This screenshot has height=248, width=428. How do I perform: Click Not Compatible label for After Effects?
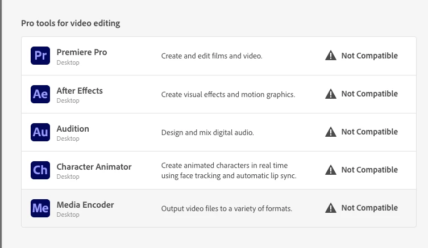pyautogui.click(x=369, y=94)
